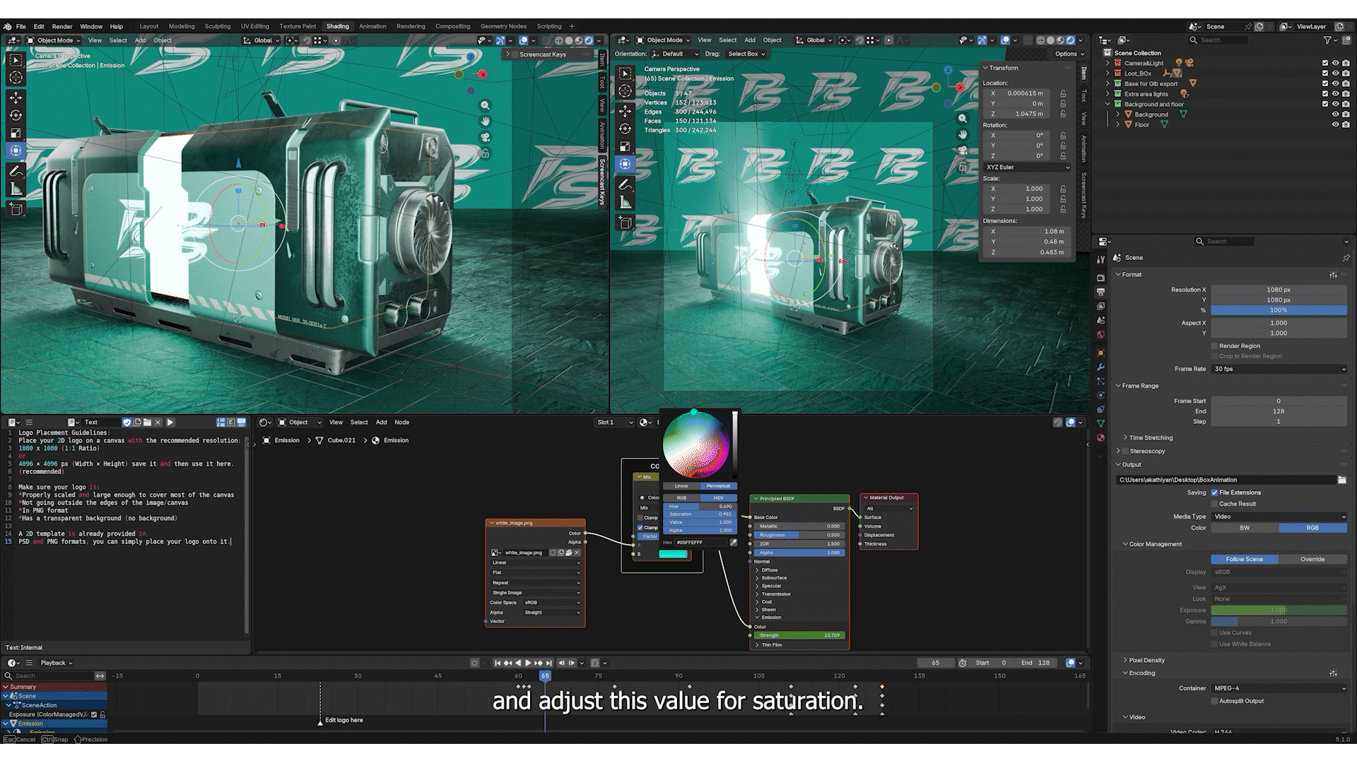This screenshot has width=1357, height=763.
Task: Open the XYZ Euler rotation mode dropdown
Action: 1027,167
